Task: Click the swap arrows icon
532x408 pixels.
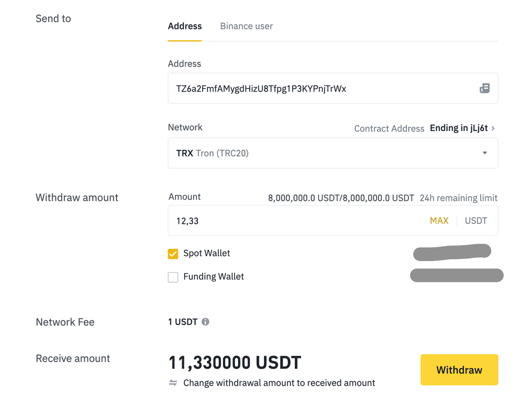Action: (173, 383)
